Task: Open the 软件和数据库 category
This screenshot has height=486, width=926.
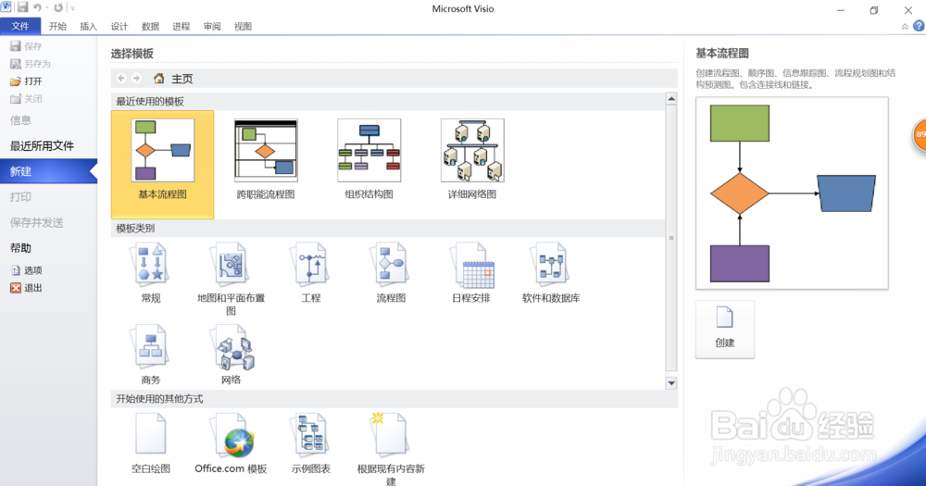Action: (551, 273)
